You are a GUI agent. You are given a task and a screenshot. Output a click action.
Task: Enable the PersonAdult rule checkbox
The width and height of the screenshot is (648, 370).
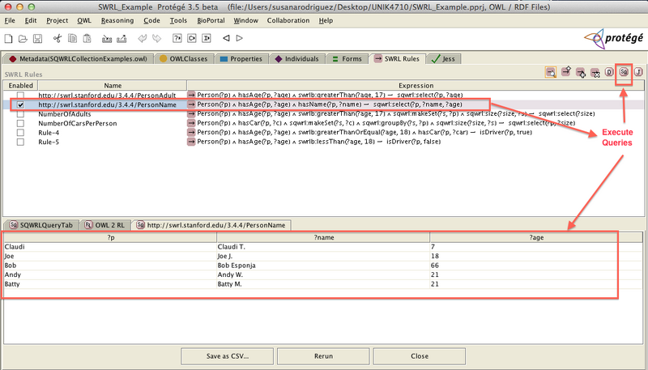[20, 96]
